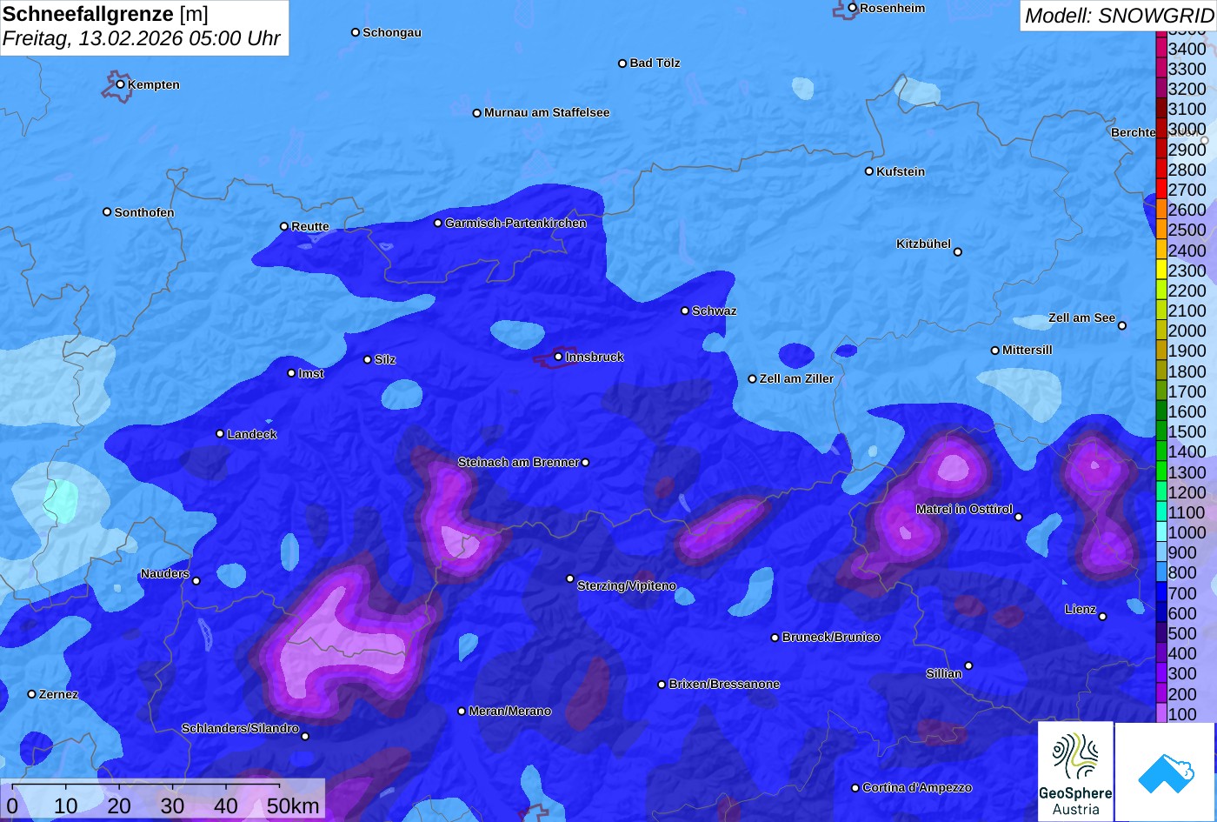Click the Lienz location dot
The image size is (1217, 822).
click(x=1102, y=617)
